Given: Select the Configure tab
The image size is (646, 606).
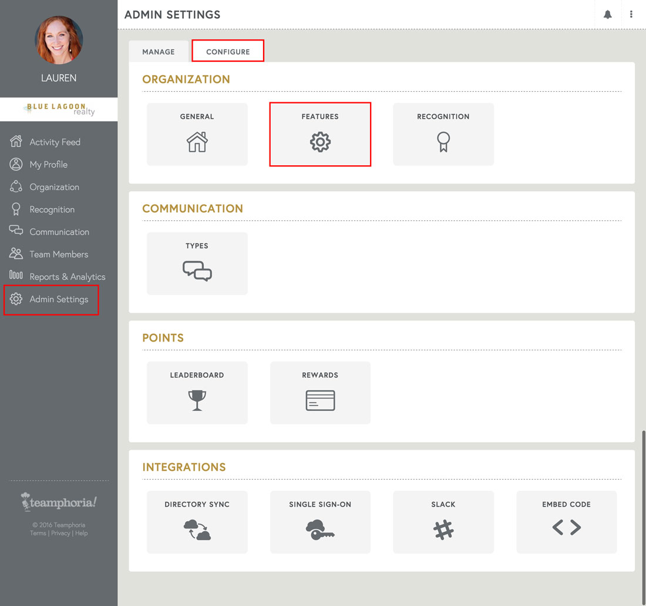Looking at the screenshot, I should coord(228,51).
